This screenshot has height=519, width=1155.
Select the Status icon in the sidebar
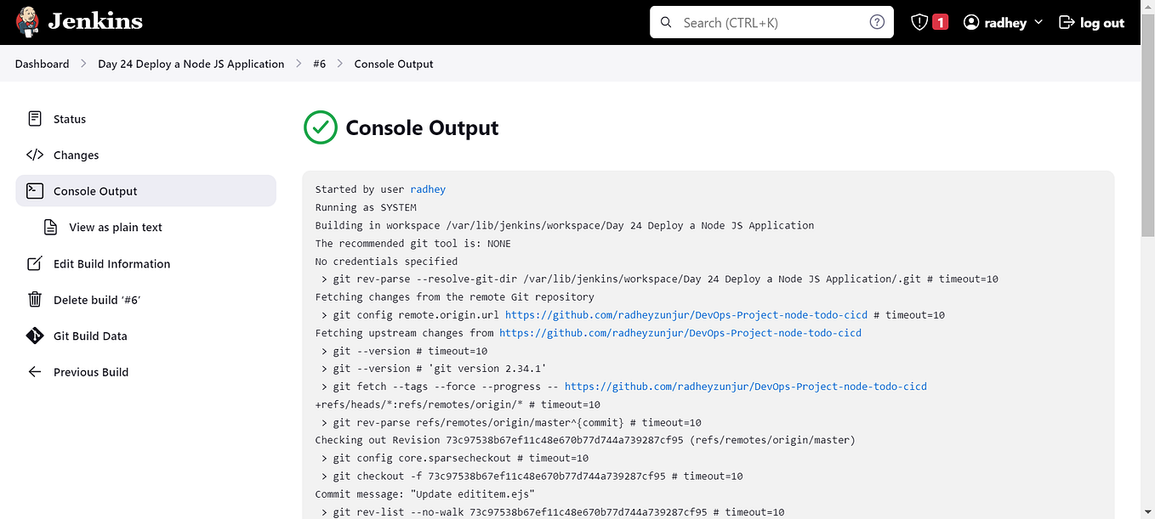pos(35,119)
